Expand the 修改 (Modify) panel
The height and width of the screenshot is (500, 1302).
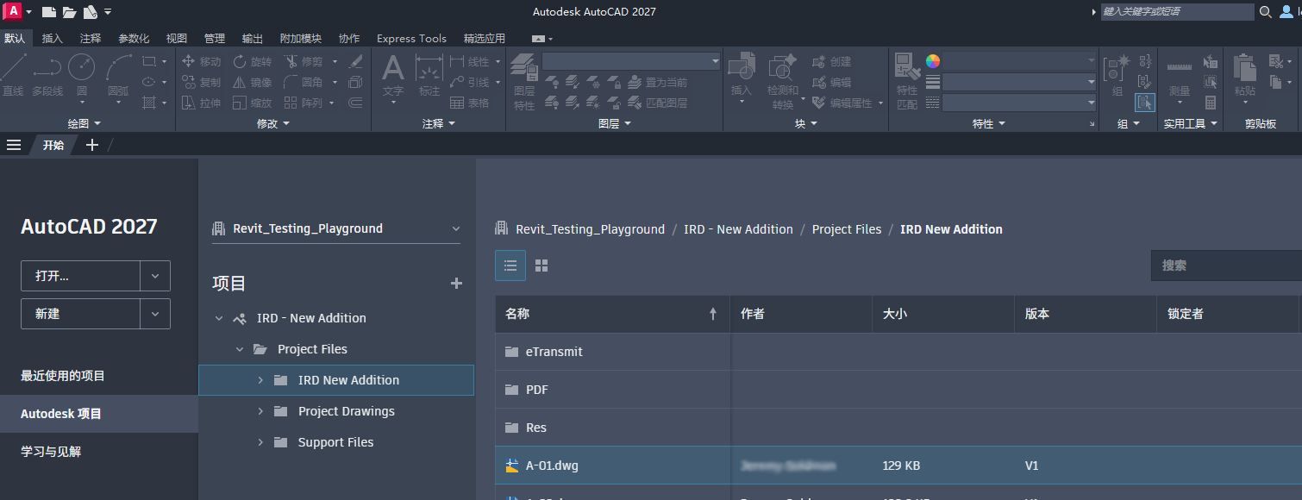coord(274,124)
